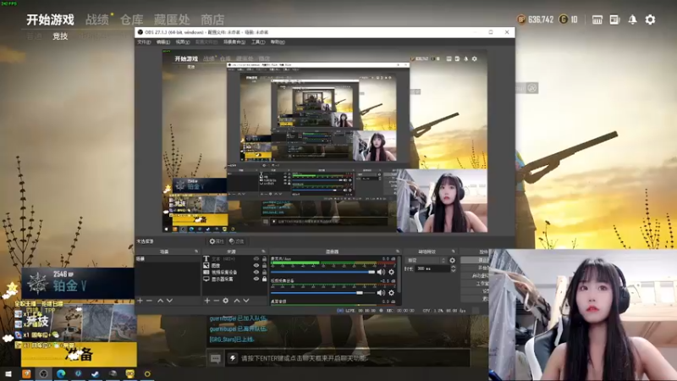Open the scene transition type dropdown
The height and width of the screenshot is (381, 677).
[x=427, y=261]
